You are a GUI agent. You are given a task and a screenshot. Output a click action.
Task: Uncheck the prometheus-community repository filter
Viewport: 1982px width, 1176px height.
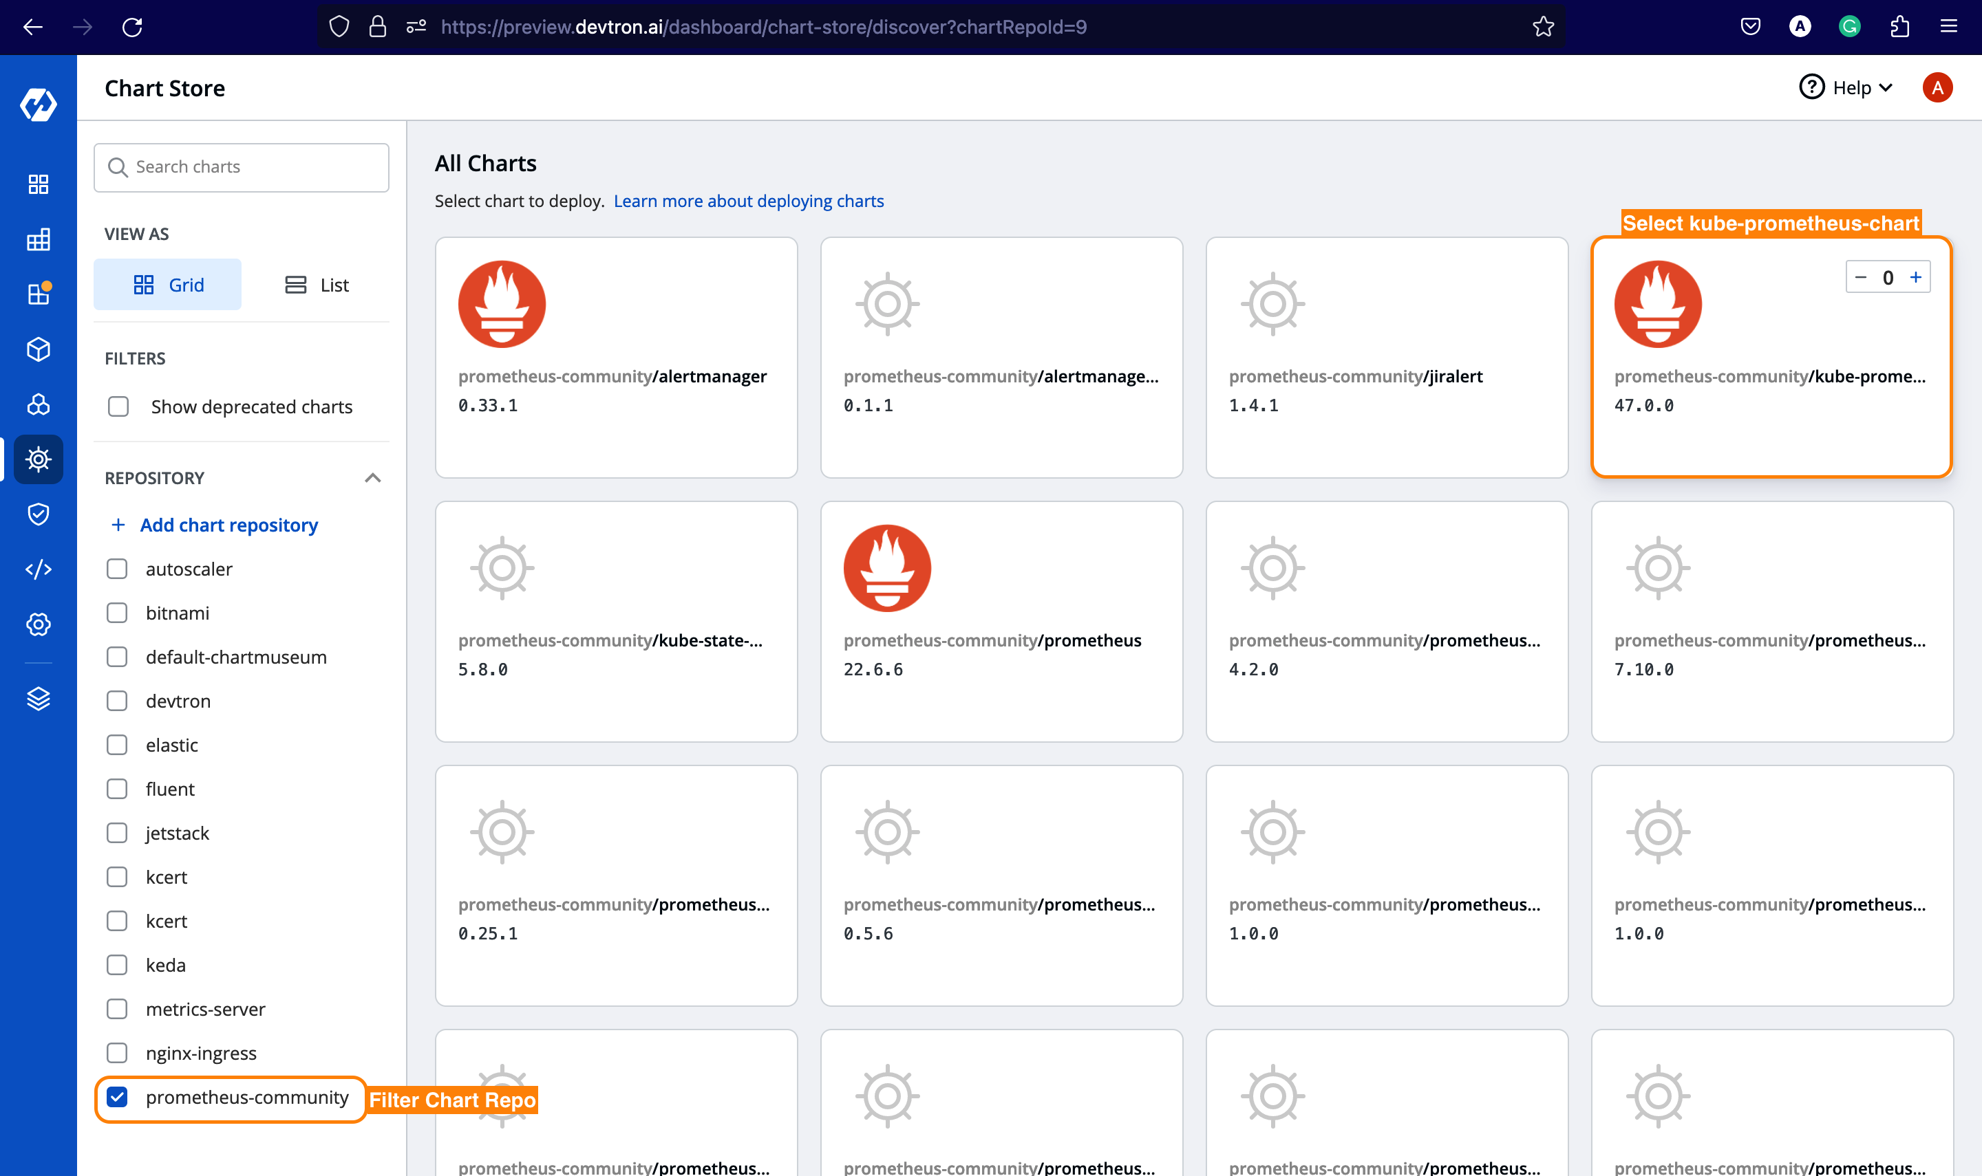point(117,1098)
